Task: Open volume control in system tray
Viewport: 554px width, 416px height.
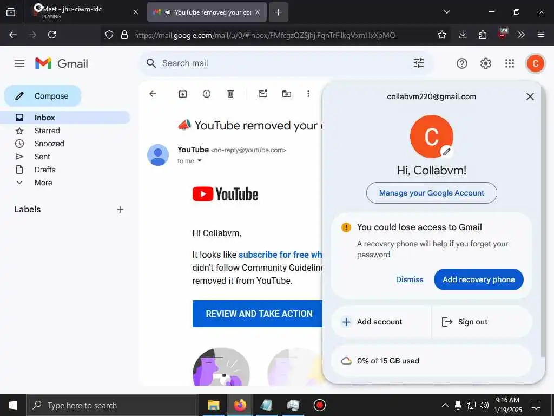Action: click(x=484, y=405)
